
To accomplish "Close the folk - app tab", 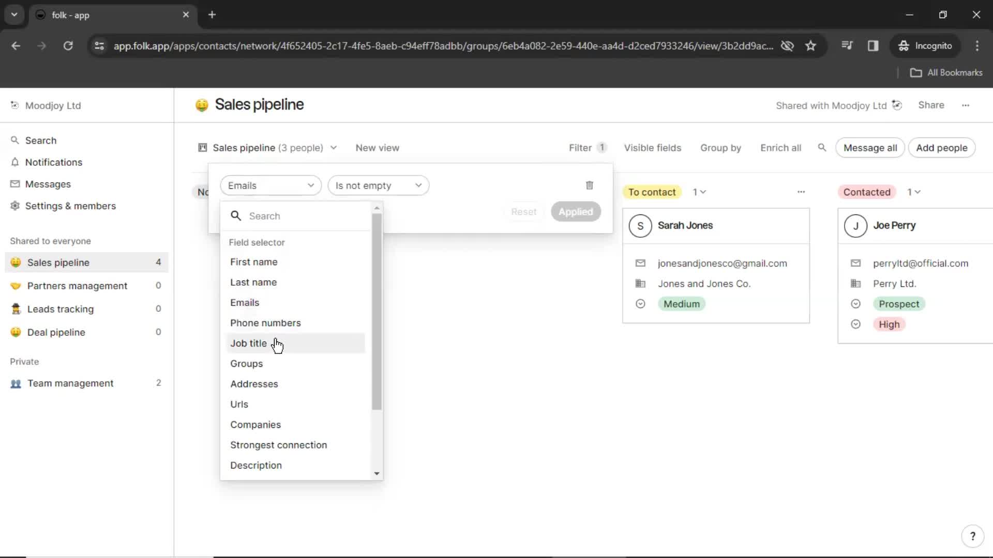I will tap(186, 15).
